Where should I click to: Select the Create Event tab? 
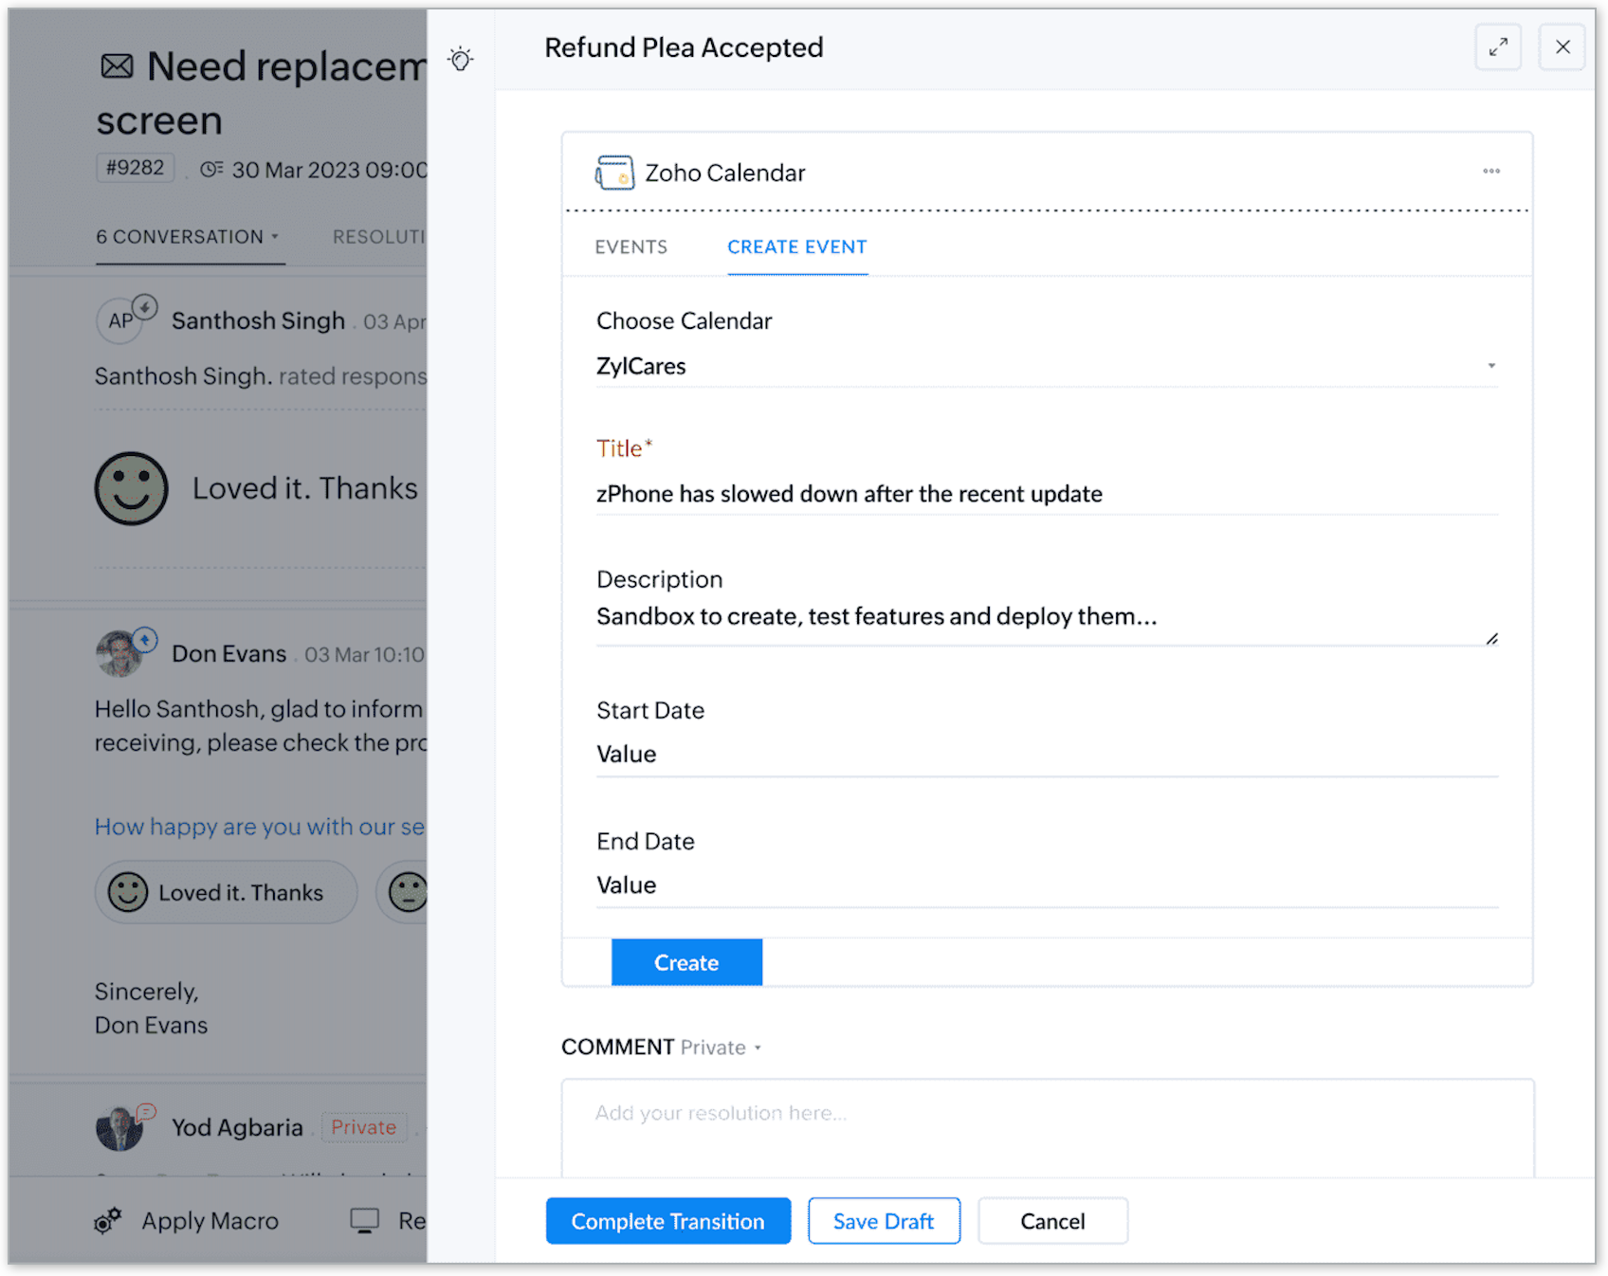tap(796, 247)
